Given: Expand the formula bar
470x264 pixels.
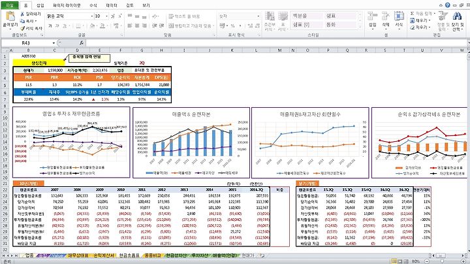Looking at the screenshot, I should pos(467,43).
